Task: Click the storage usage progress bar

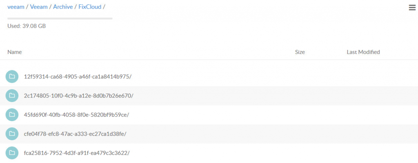Action: click(x=60, y=19)
